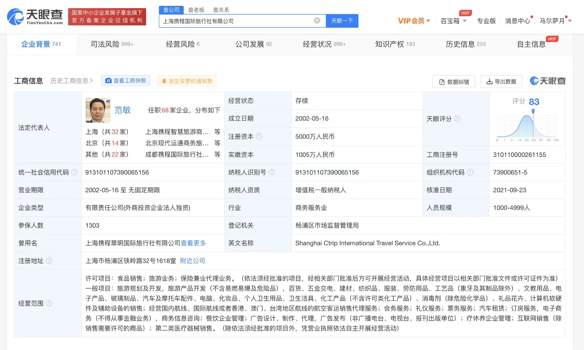Click the English name Shanghai Ctrip International
This screenshot has height=350, width=584.
[x=368, y=243]
